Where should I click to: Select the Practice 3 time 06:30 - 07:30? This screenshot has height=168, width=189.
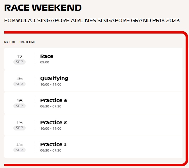[x=51, y=106]
